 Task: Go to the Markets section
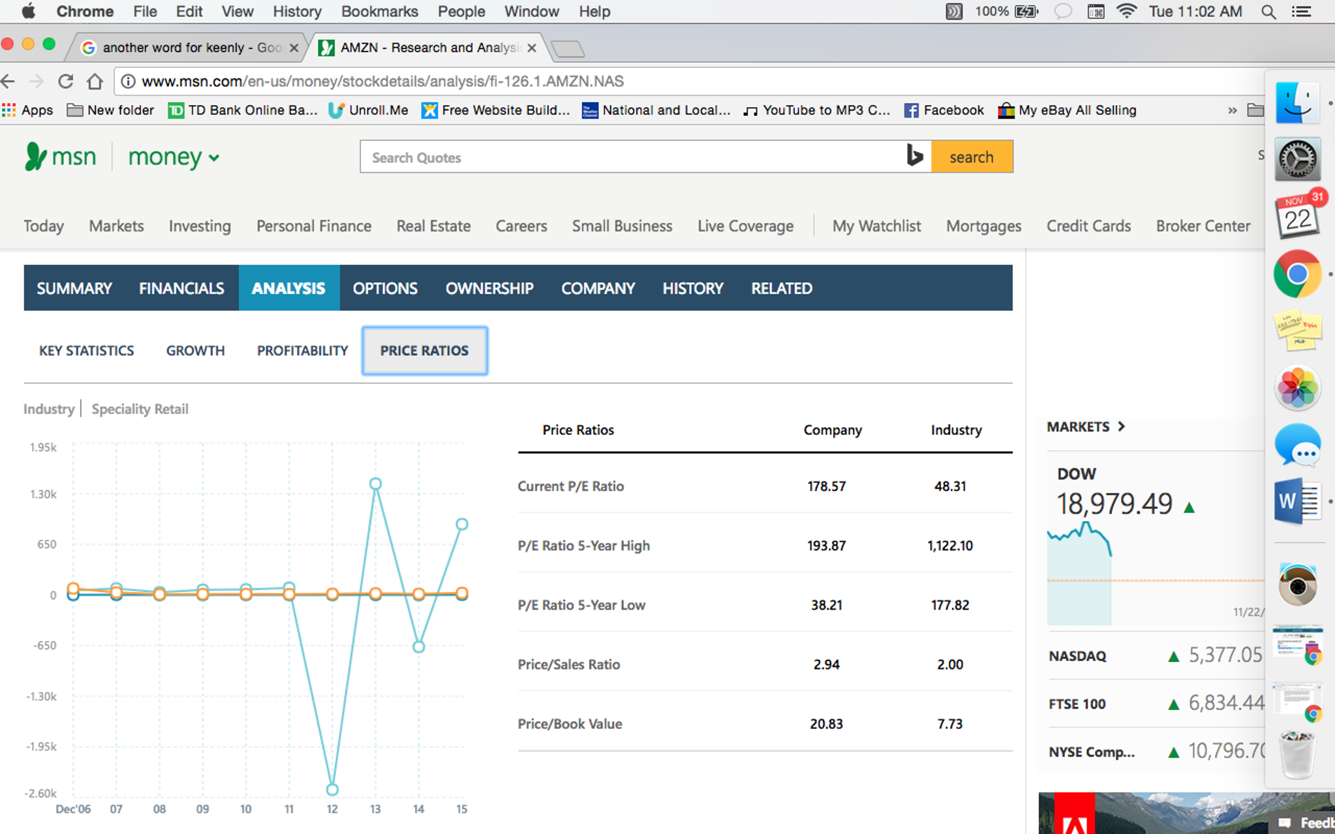pos(116,226)
